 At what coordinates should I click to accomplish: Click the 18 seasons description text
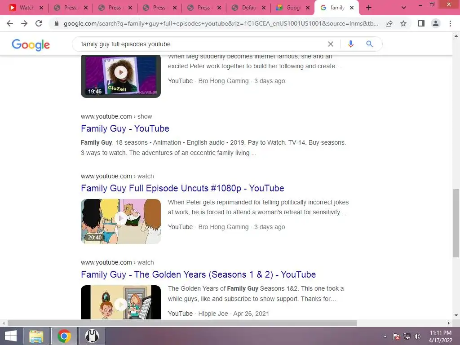click(213, 147)
